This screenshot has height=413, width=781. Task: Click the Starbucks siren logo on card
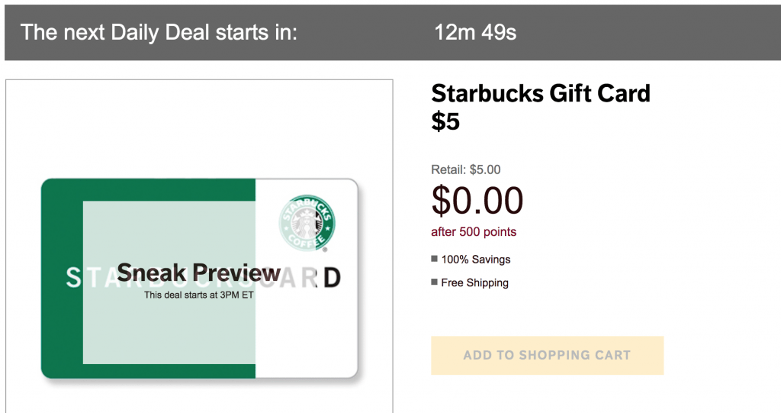(307, 223)
